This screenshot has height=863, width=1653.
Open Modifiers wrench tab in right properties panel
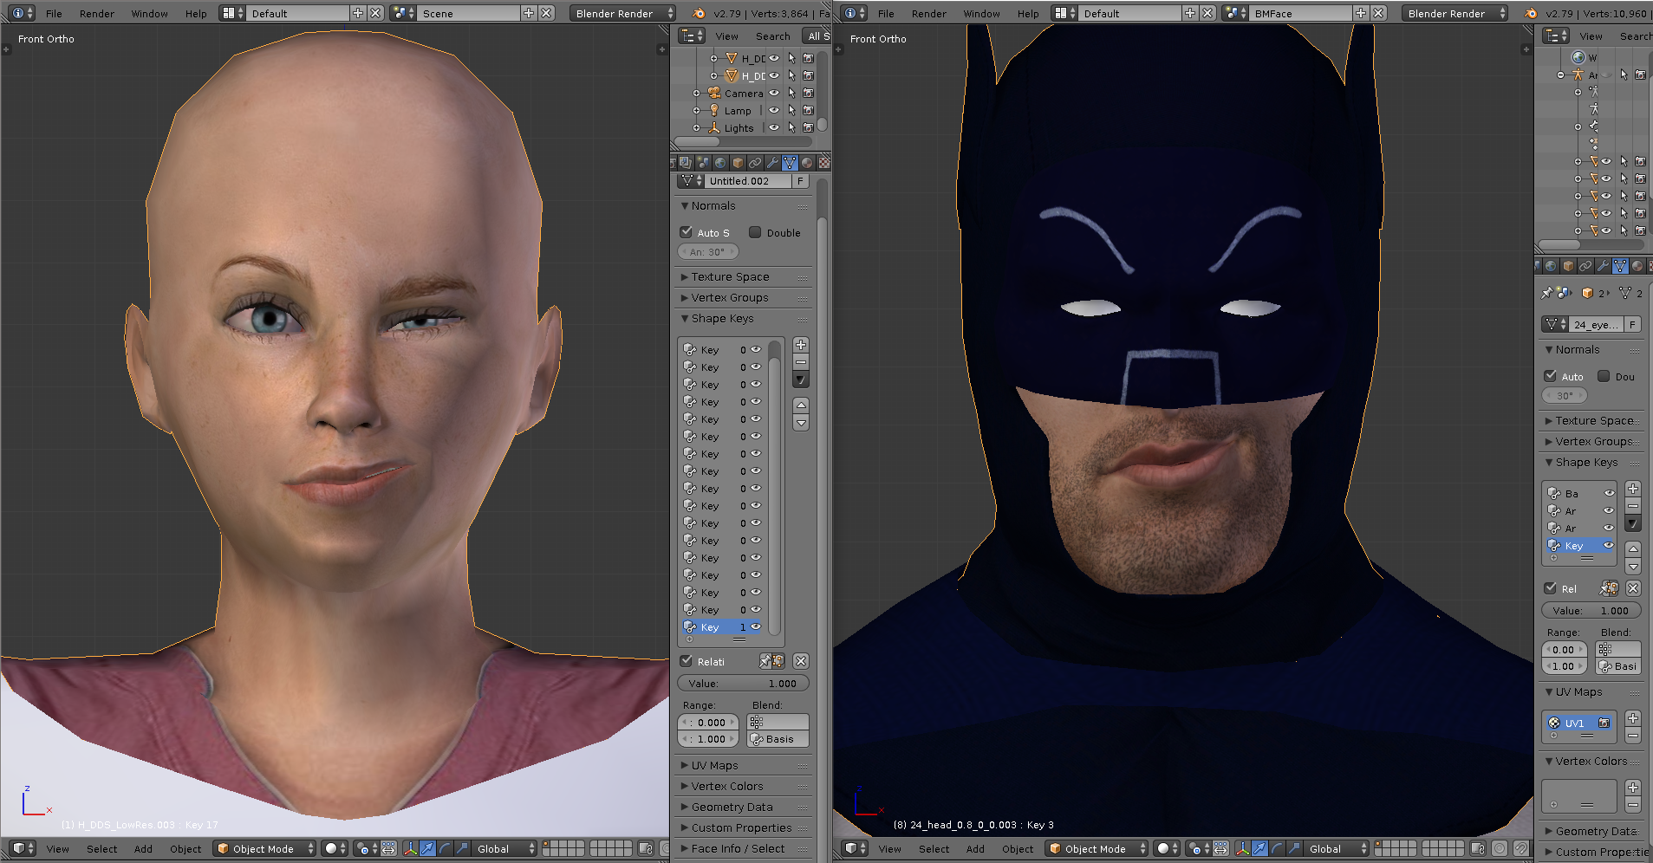coord(1603,266)
